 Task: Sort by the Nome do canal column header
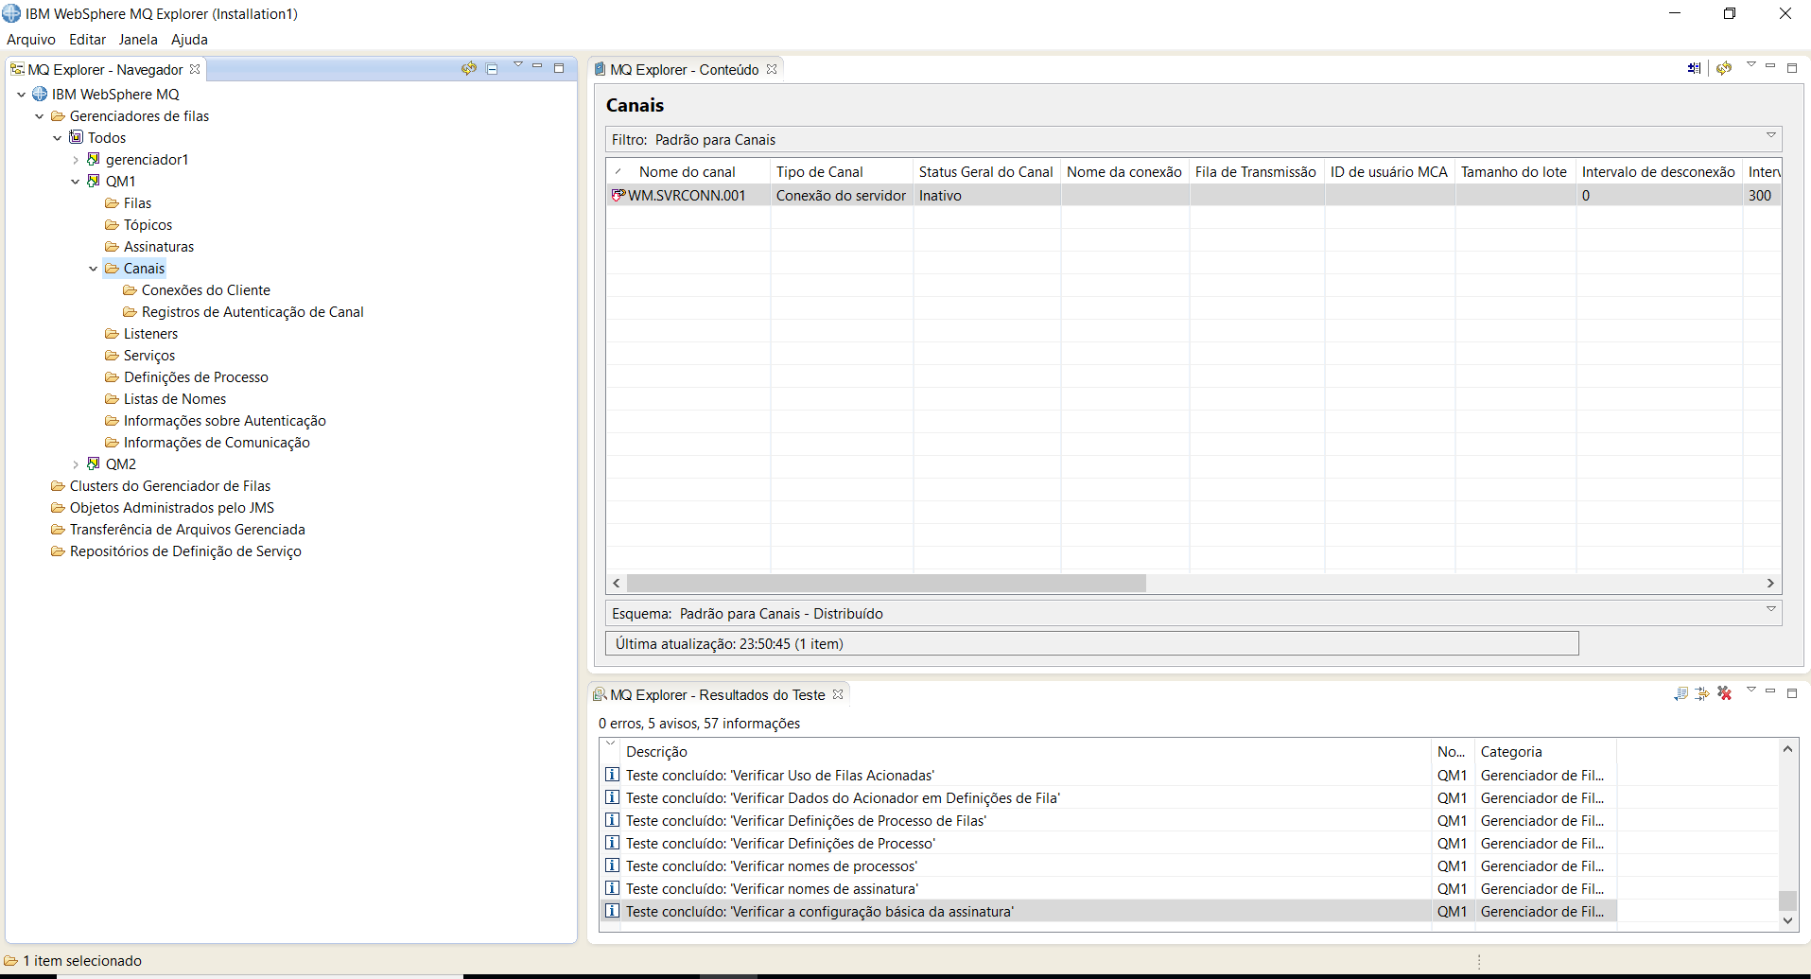coord(688,172)
